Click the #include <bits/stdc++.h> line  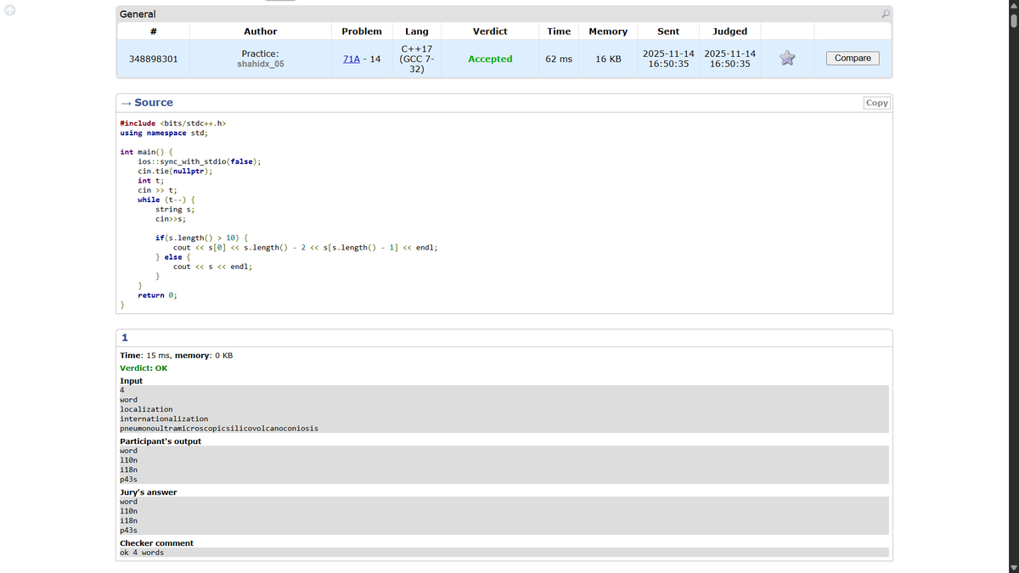coord(173,123)
